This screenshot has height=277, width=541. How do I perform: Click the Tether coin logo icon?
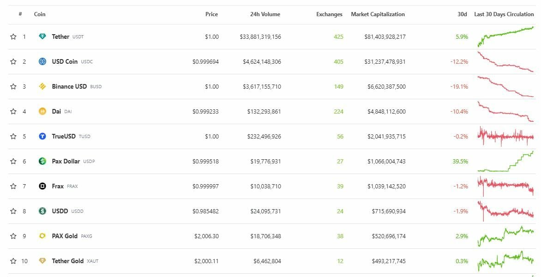click(42, 36)
